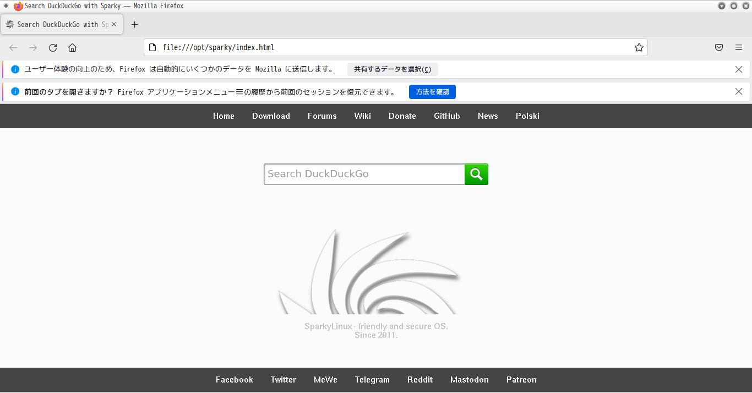Open the Forums navigation link
The image size is (752, 393).
pos(322,116)
